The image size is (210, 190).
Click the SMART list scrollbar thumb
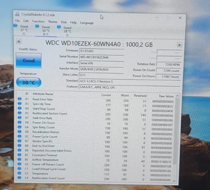click(177, 131)
